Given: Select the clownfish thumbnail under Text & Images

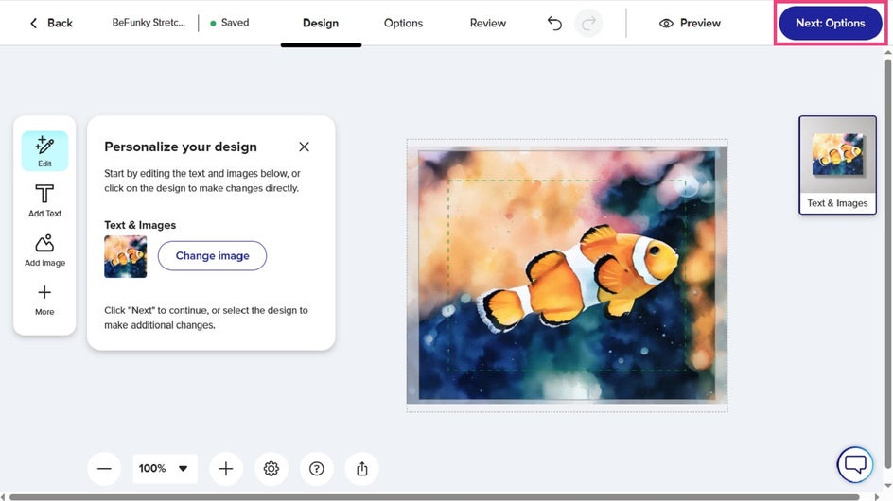Looking at the screenshot, I should click(125, 257).
